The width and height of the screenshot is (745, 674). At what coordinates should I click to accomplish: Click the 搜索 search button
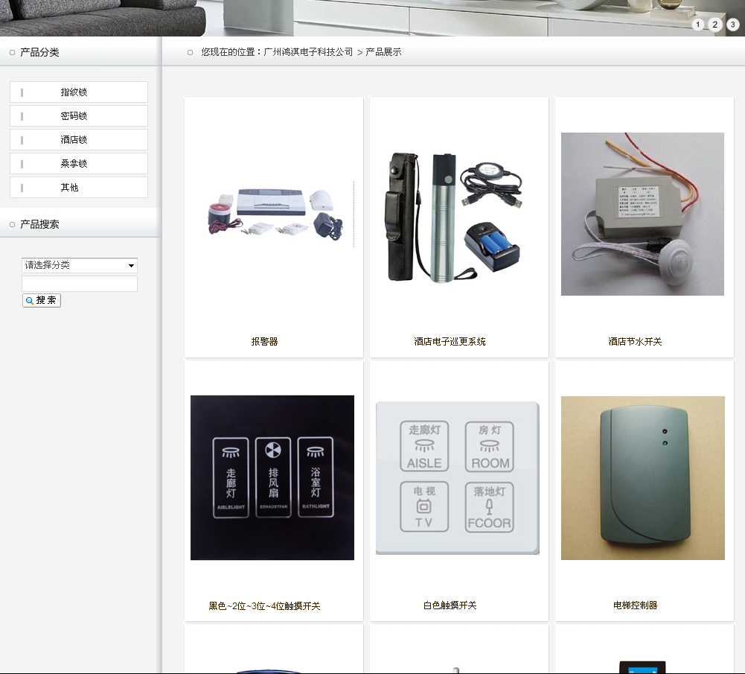42,300
